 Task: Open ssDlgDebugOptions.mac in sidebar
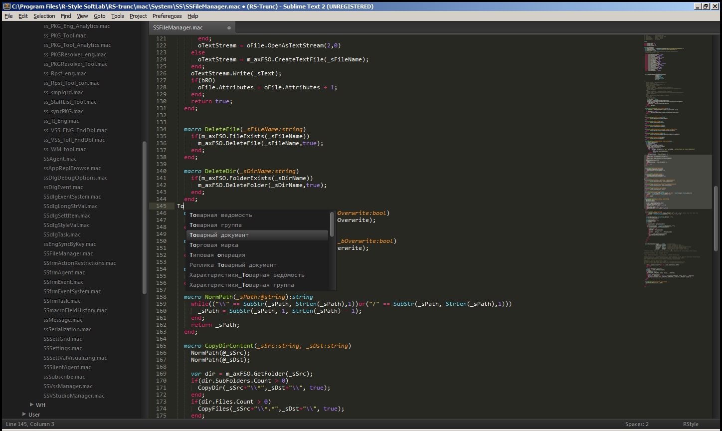(75, 178)
